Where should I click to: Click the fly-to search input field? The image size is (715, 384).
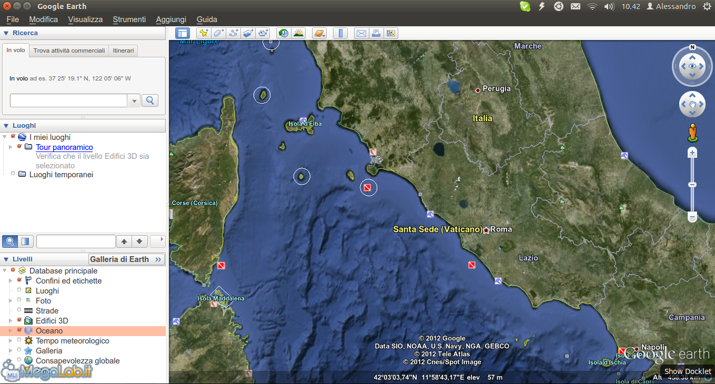pos(68,100)
